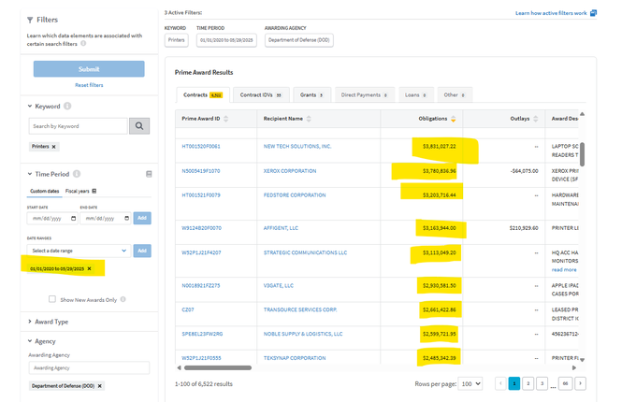Remove the 01/01/2020 to 05/29/2025 date chip

coord(90,268)
